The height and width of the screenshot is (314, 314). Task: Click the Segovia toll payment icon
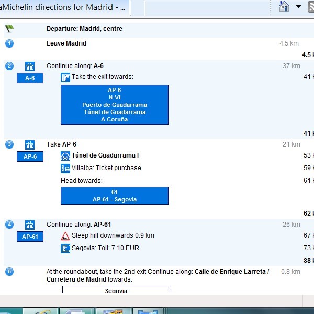click(65, 249)
